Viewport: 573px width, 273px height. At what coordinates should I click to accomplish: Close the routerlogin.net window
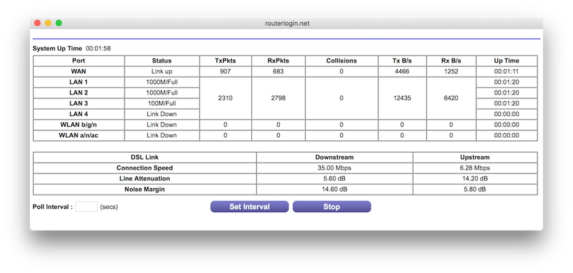tap(37, 23)
